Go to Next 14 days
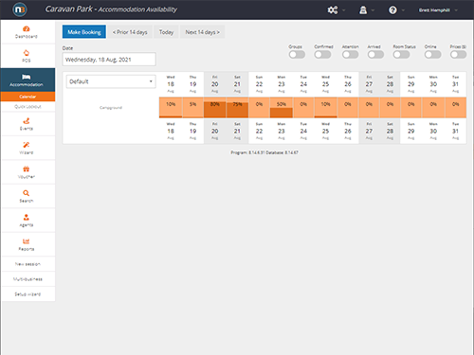This screenshot has height=355, width=474. (202, 32)
